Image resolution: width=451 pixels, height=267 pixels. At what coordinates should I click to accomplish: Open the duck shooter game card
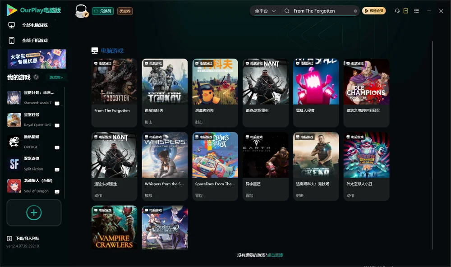[215, 92]
